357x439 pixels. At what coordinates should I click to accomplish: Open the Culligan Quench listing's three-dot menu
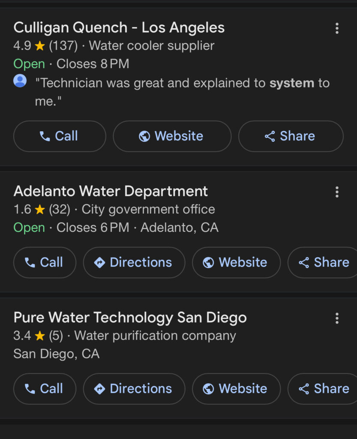coord(337,28)
